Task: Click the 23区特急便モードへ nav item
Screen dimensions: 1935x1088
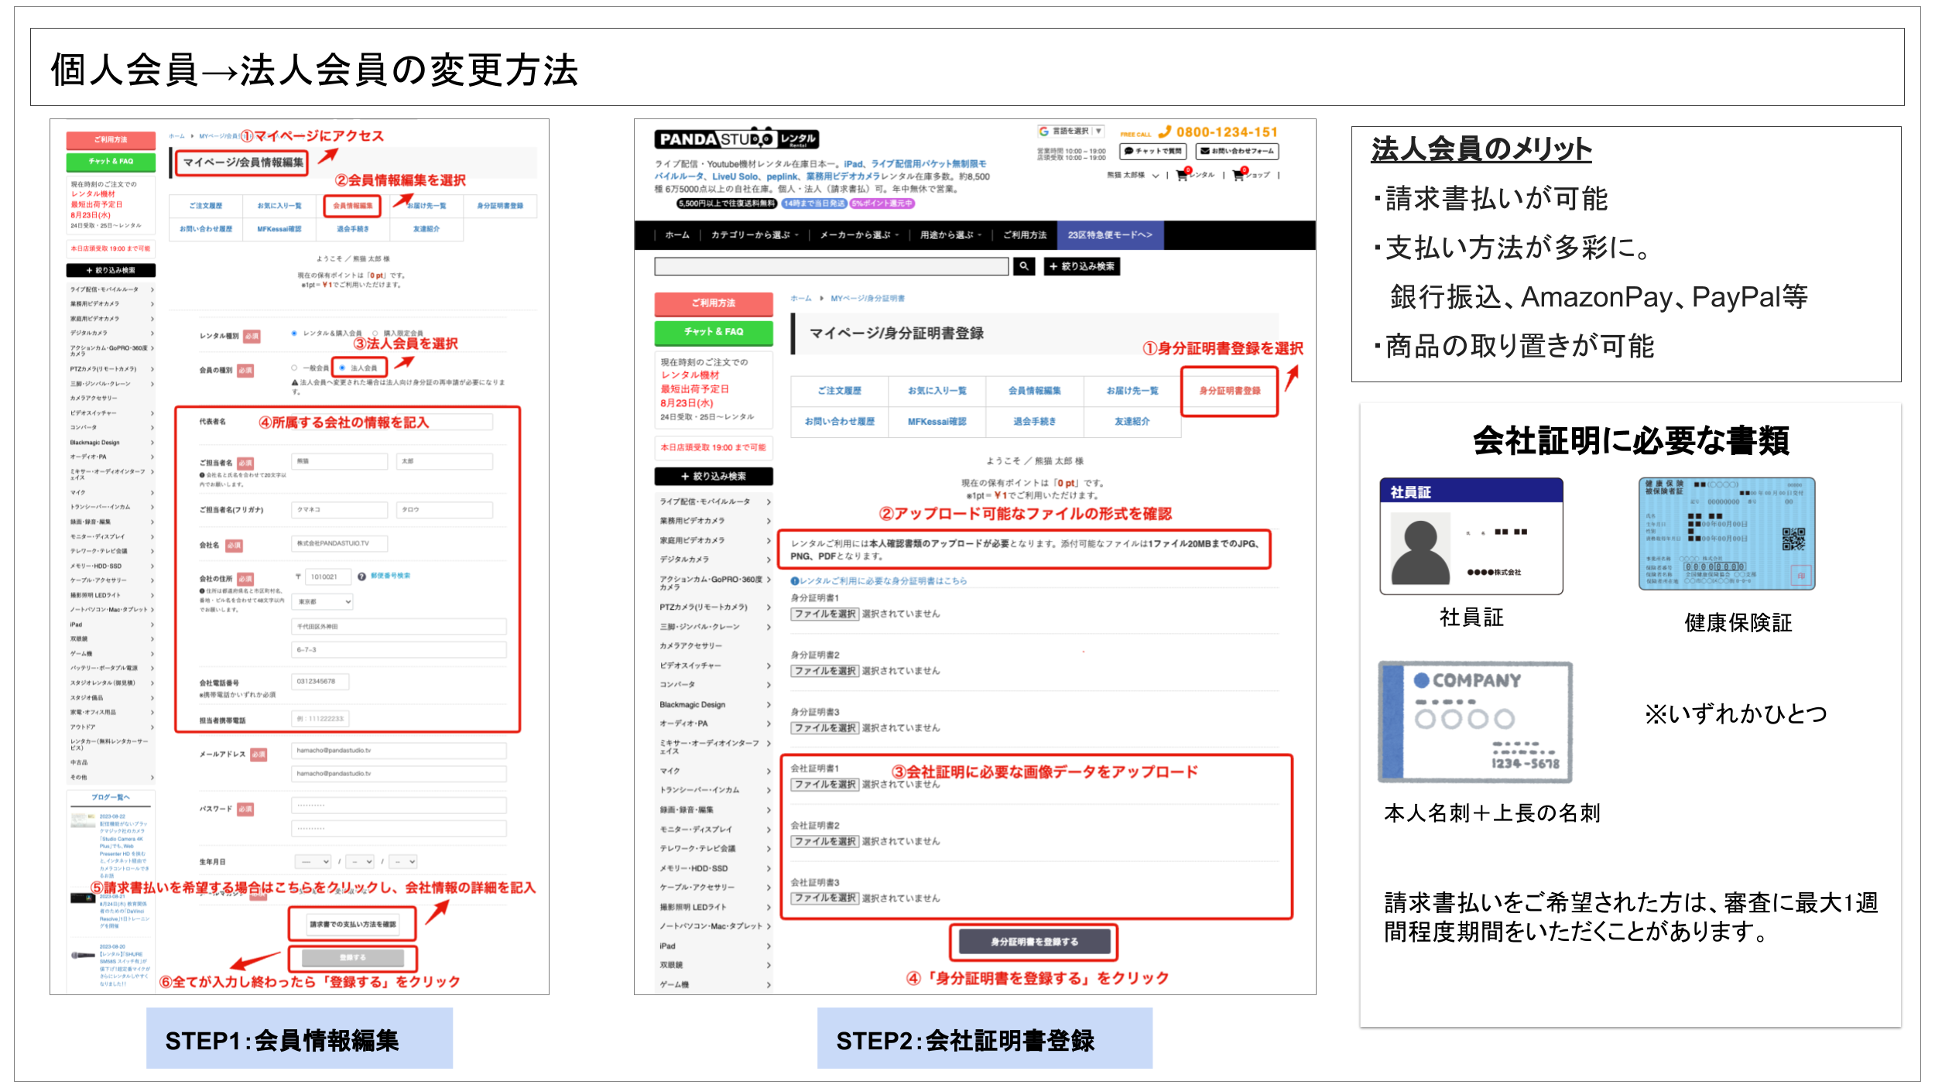Action: click(1109, 235)
